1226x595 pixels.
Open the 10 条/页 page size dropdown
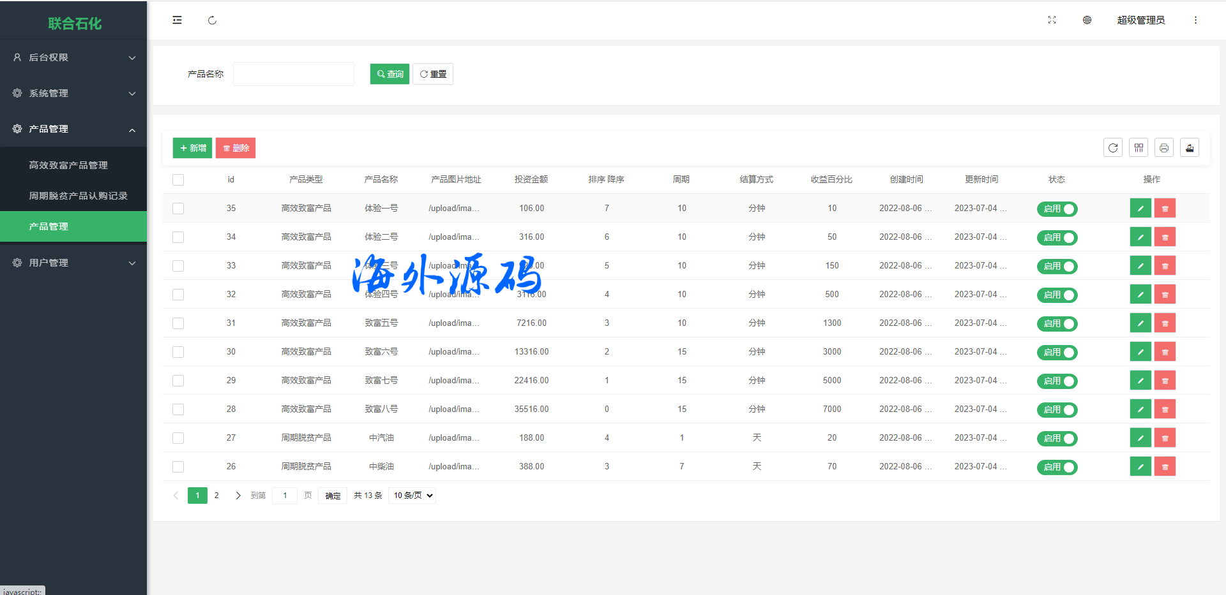(x=412, y=496)
